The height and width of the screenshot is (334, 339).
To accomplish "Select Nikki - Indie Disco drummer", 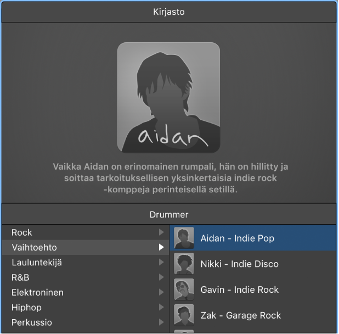I will [x=239, y=264].
